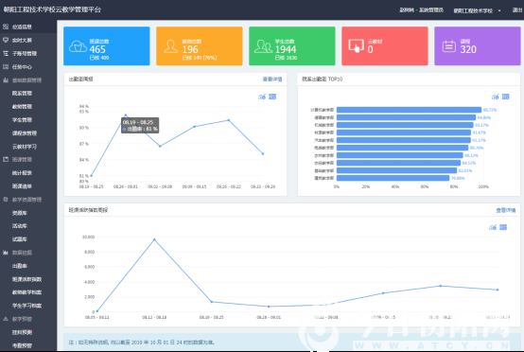Click the 教学资源管理 document icon in sidebar

pos(6,200)
